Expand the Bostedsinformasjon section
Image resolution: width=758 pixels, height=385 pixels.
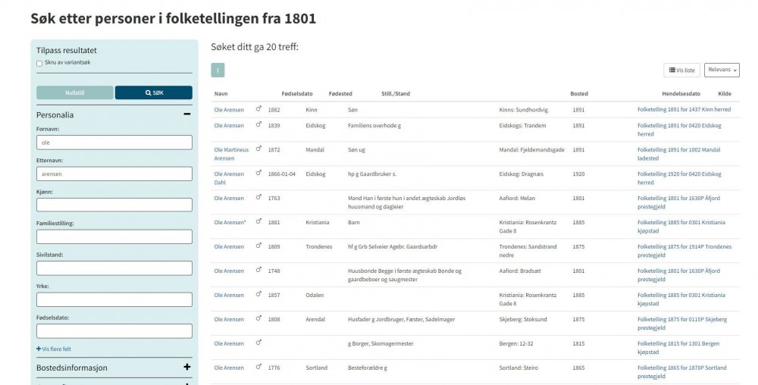click(x=187, y=367)
